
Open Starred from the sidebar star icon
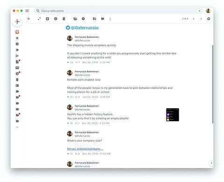pyautogui.click(x=17, y=38)
